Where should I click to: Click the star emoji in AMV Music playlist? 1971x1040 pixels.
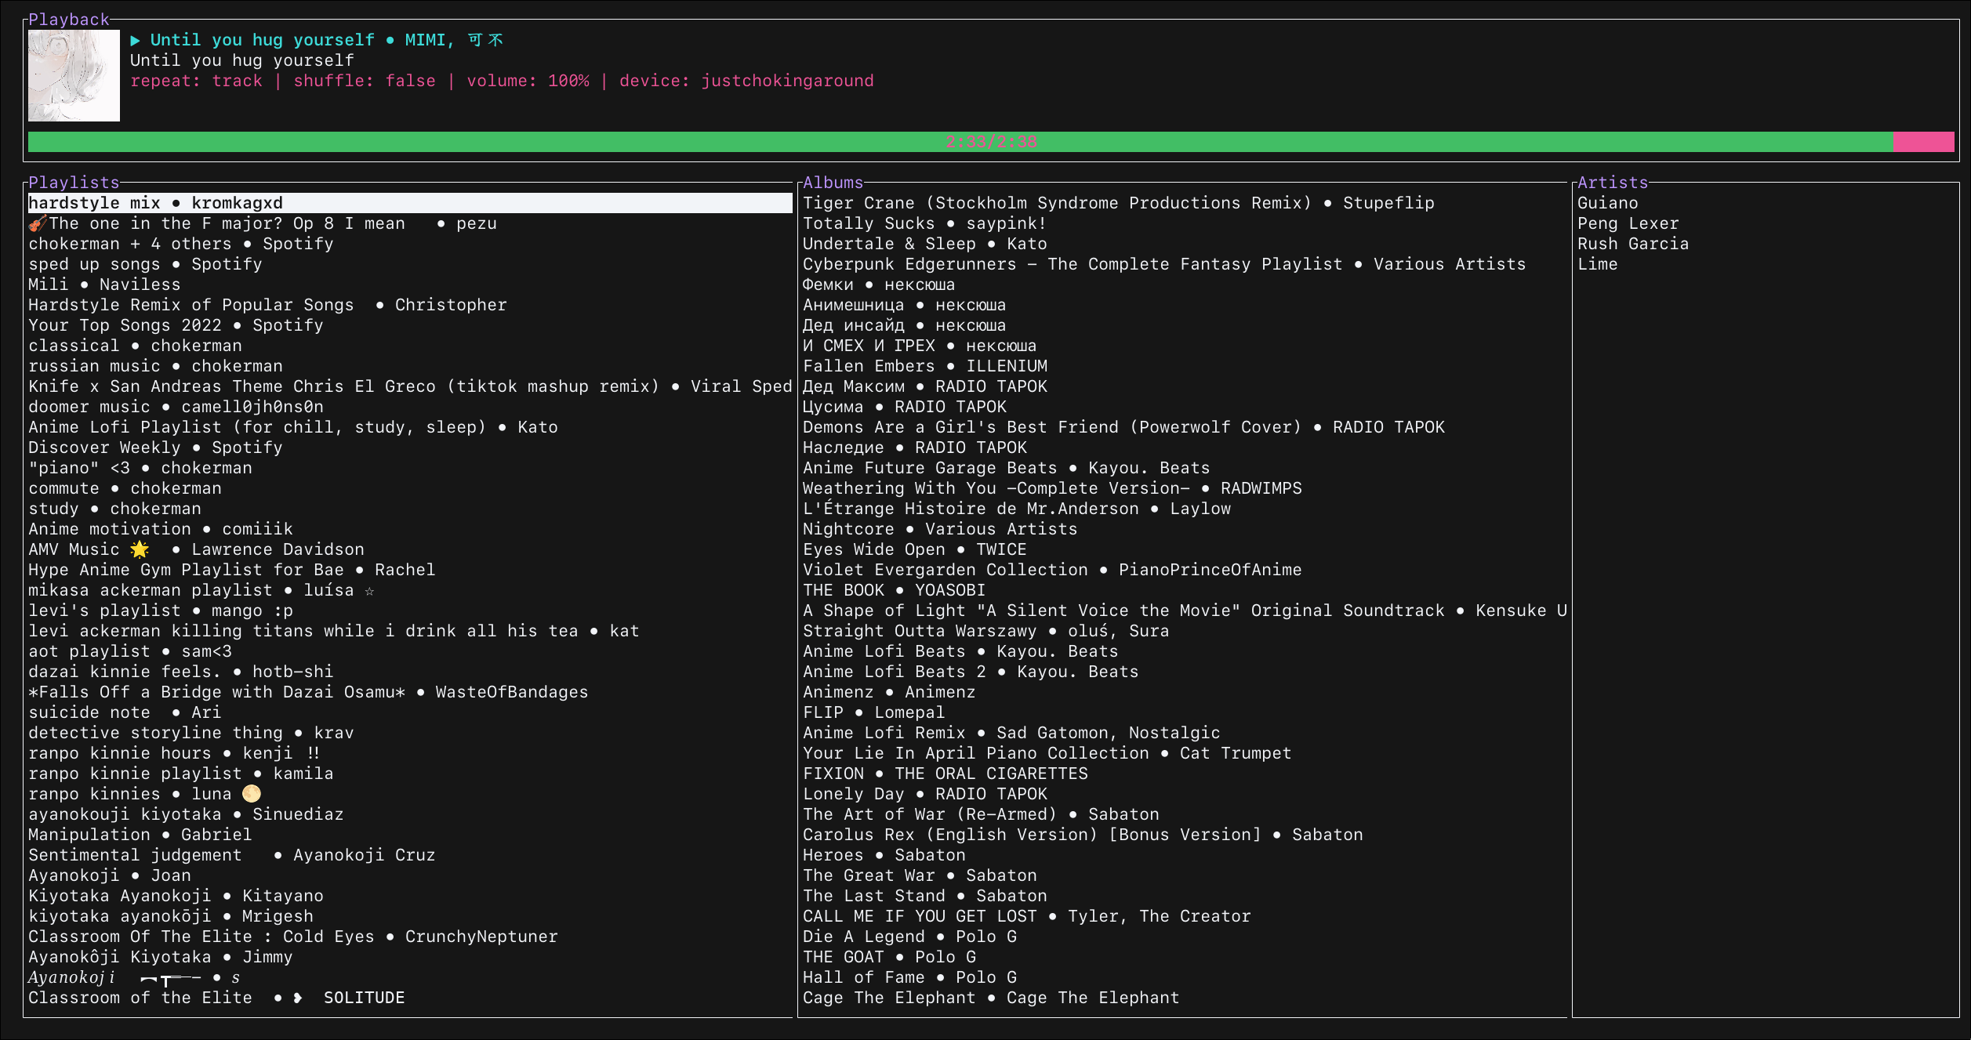click(x=140, y=549)
